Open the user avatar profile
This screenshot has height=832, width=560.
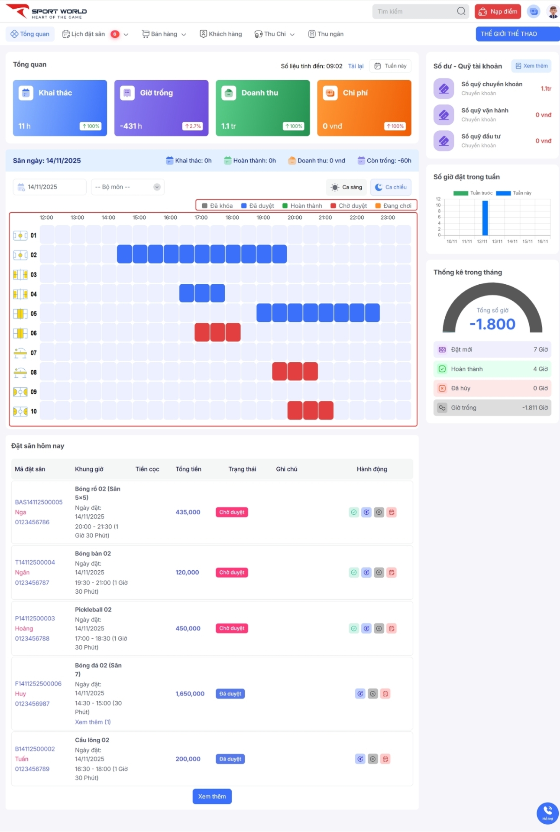pos(553,12)
